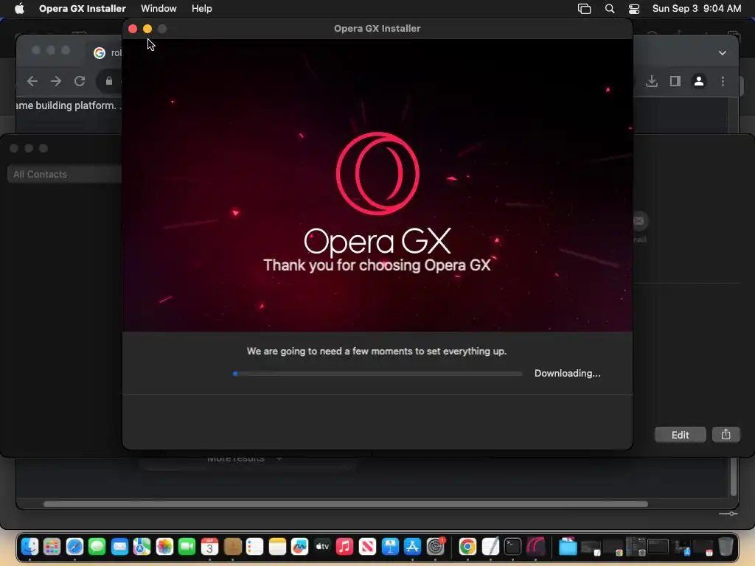Open the Music app in the dock

pyautogui.click(x=345, y=547)
